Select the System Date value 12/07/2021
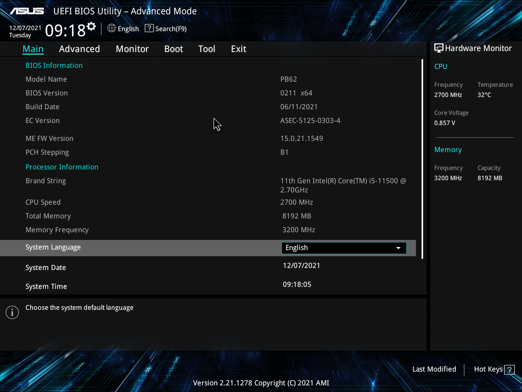The image size is (522, 392). tap(301, 265)
